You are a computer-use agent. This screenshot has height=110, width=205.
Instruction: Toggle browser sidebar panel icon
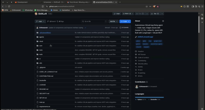pos(193,6)
